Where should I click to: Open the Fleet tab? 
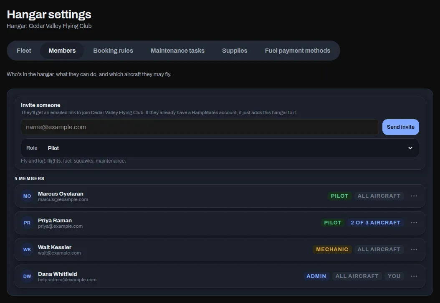(x=24, y=51)
